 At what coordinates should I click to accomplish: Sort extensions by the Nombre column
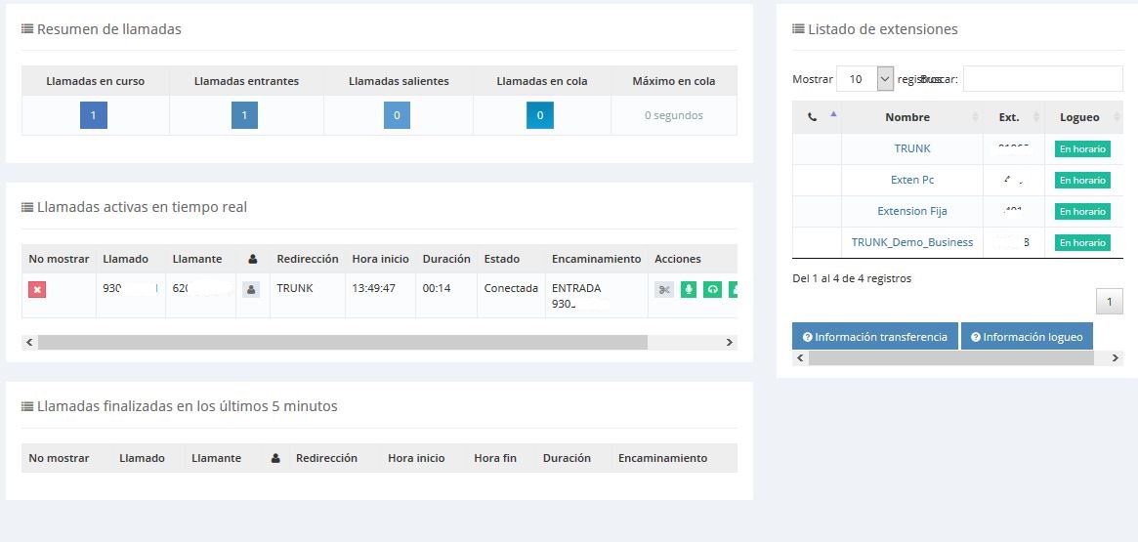(x=912, y=117)
